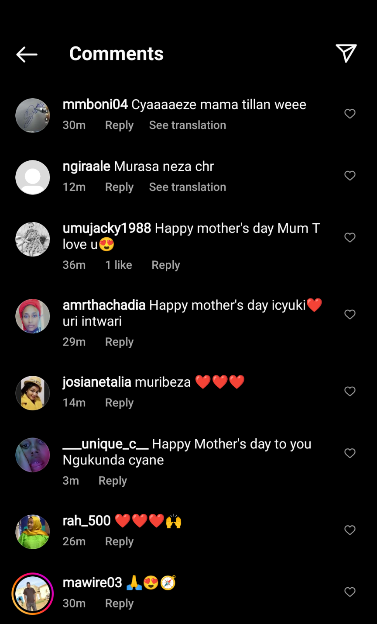Reply to ___unique_c__'s comment
Screen dimensions: 377x624
click(113, 481)
